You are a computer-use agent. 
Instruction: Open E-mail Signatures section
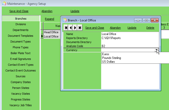pyautogui.click(x=20, y=59)
